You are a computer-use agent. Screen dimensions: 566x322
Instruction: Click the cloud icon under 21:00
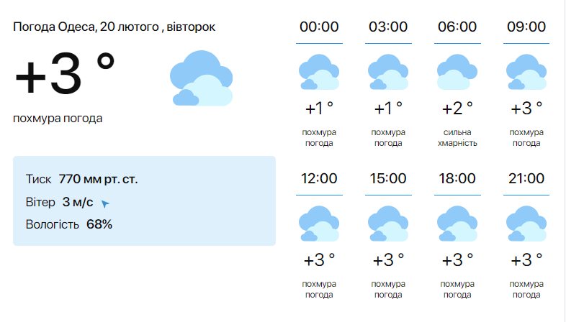[526, 224]
